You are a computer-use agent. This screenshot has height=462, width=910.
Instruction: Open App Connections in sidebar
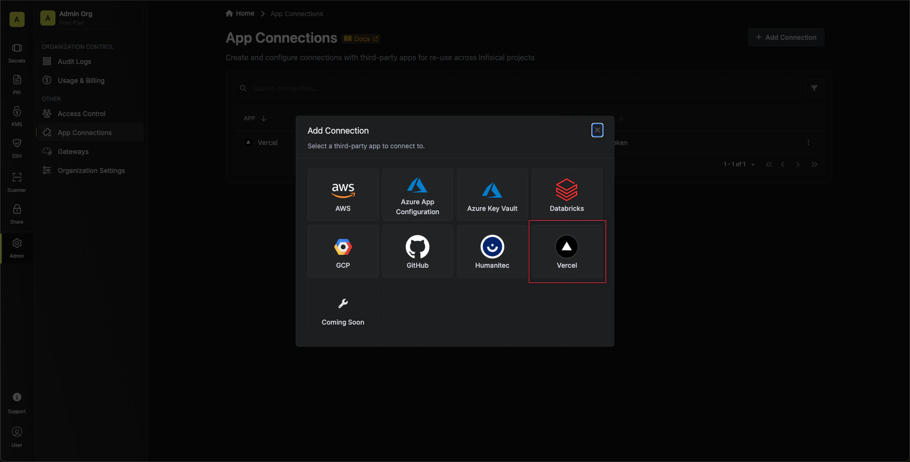click(90, 133)
